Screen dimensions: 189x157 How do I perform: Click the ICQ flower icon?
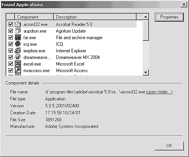pos(18,44)
